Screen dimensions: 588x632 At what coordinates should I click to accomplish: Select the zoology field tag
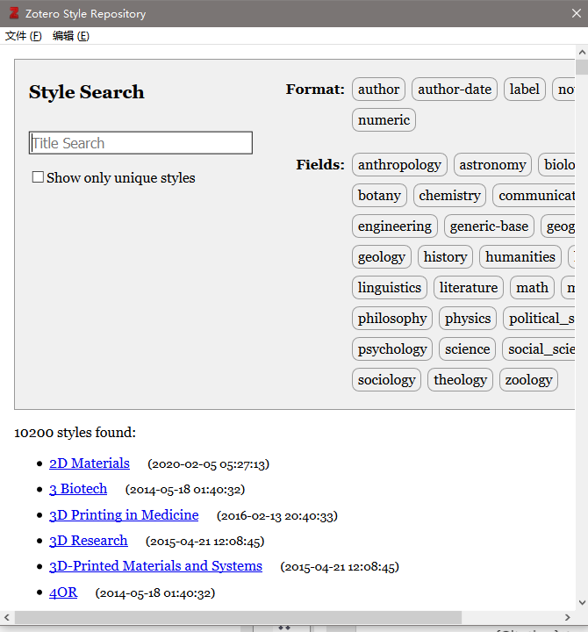point(528,379)
